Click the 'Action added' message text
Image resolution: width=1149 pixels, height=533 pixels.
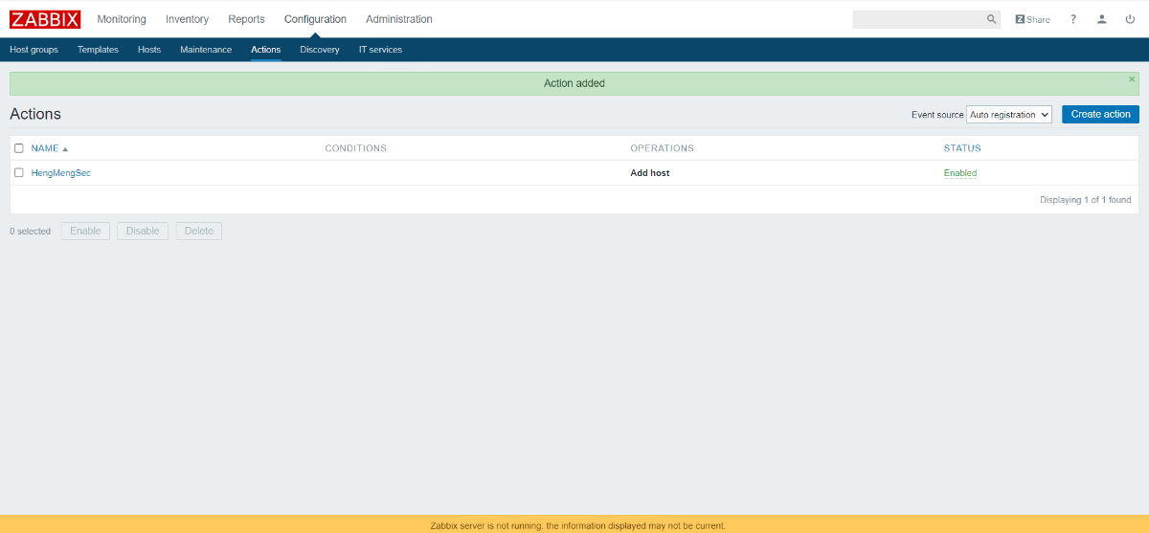coord(574,83)
